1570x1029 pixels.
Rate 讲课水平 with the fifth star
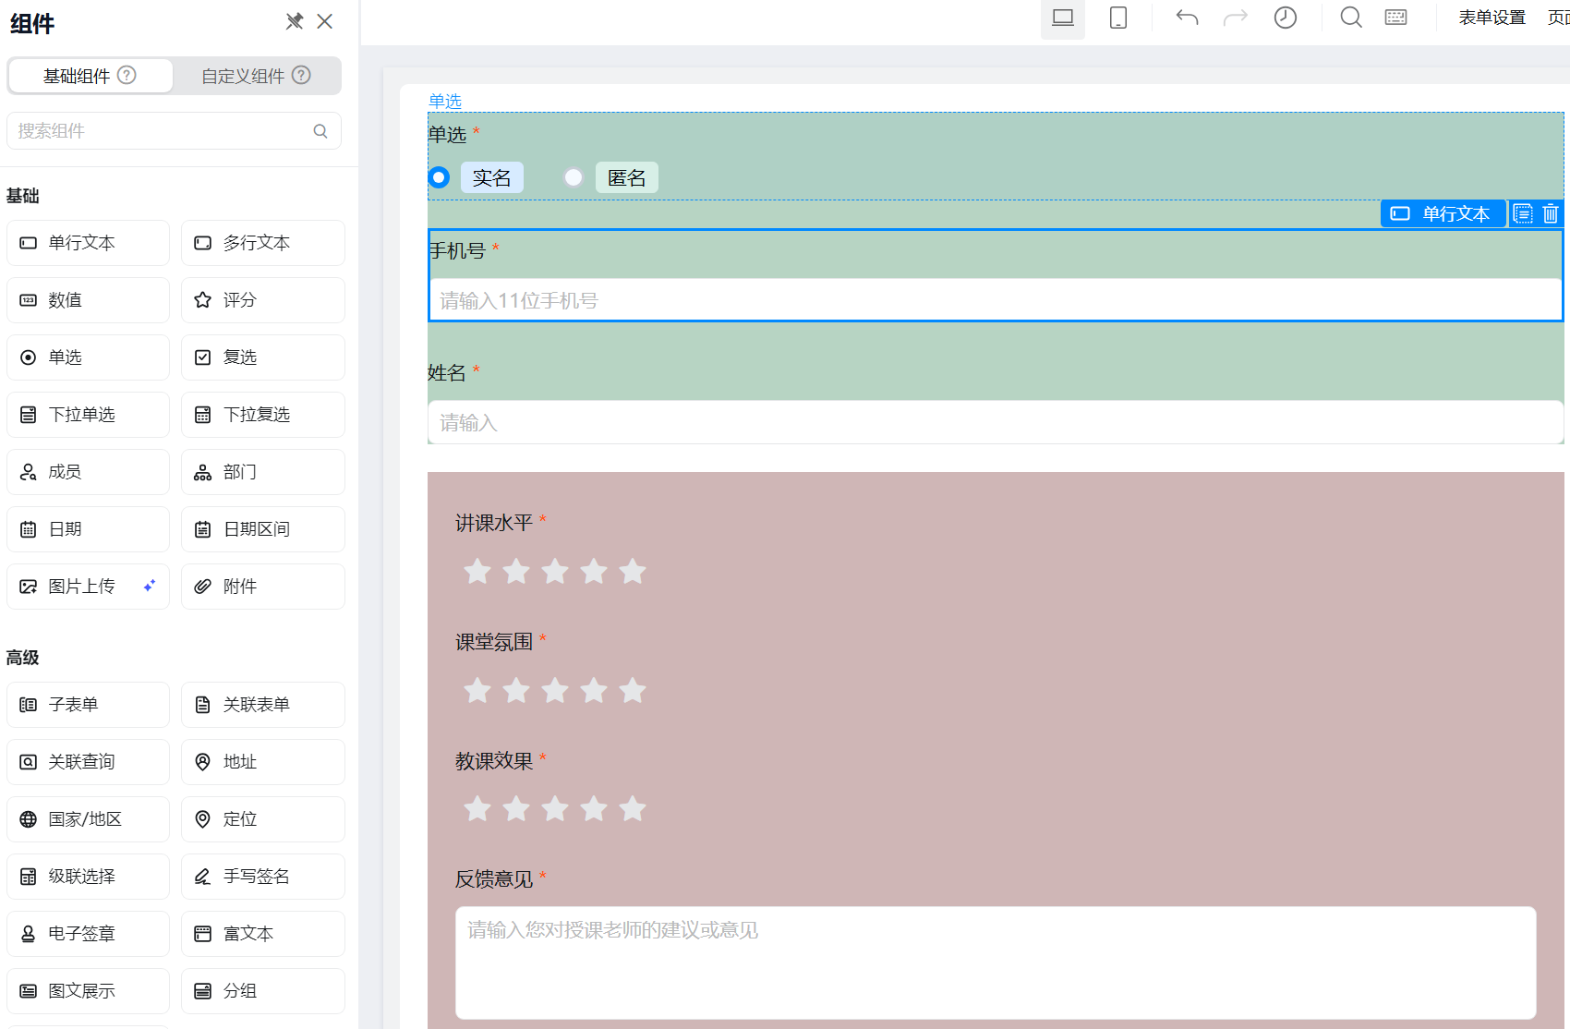[x=633, y=572]
